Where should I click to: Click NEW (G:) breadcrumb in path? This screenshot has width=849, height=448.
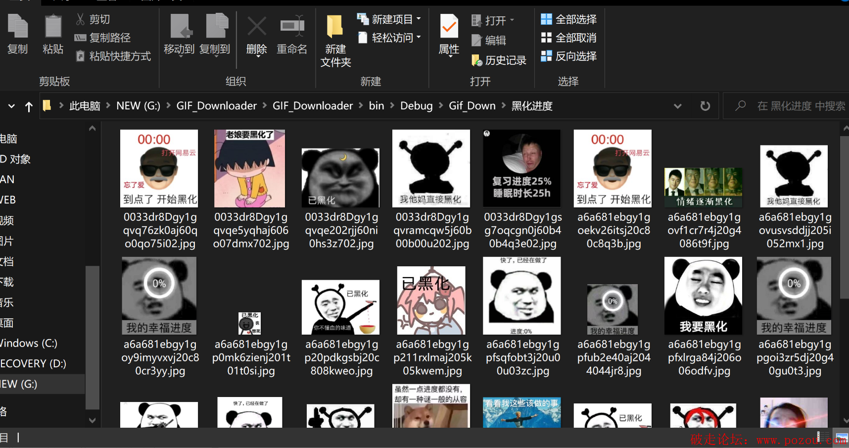(x=139, y=106)
